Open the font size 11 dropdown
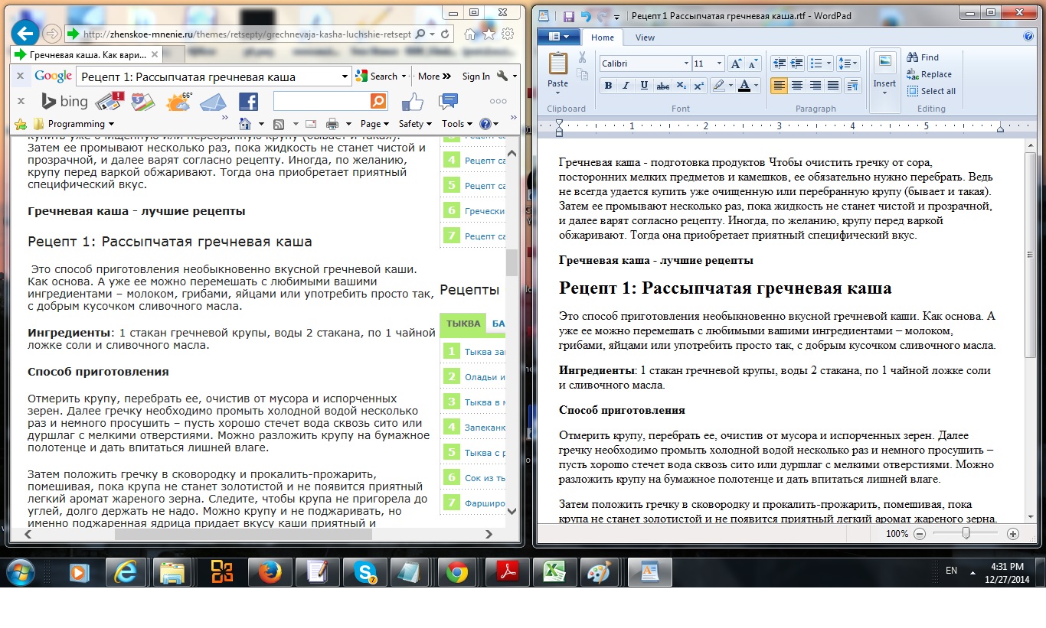The width and height of the screenshot is (1046, 628). [719, 63]
